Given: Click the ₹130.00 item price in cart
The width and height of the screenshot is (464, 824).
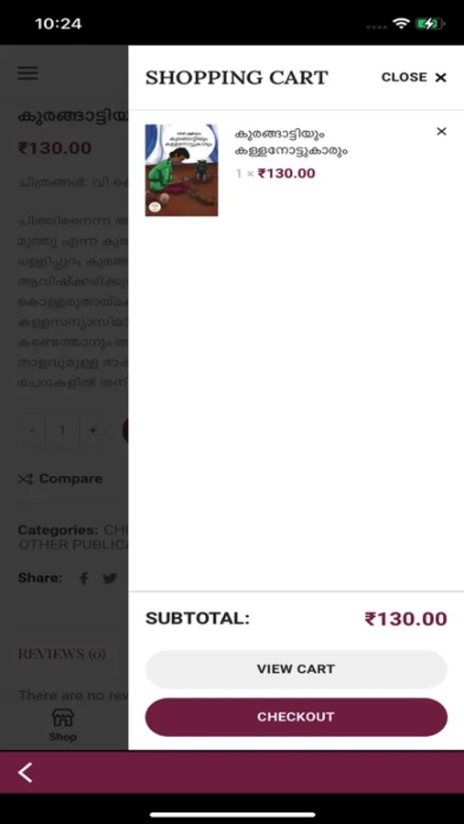Looking at the screenshot, I should 287,173.
